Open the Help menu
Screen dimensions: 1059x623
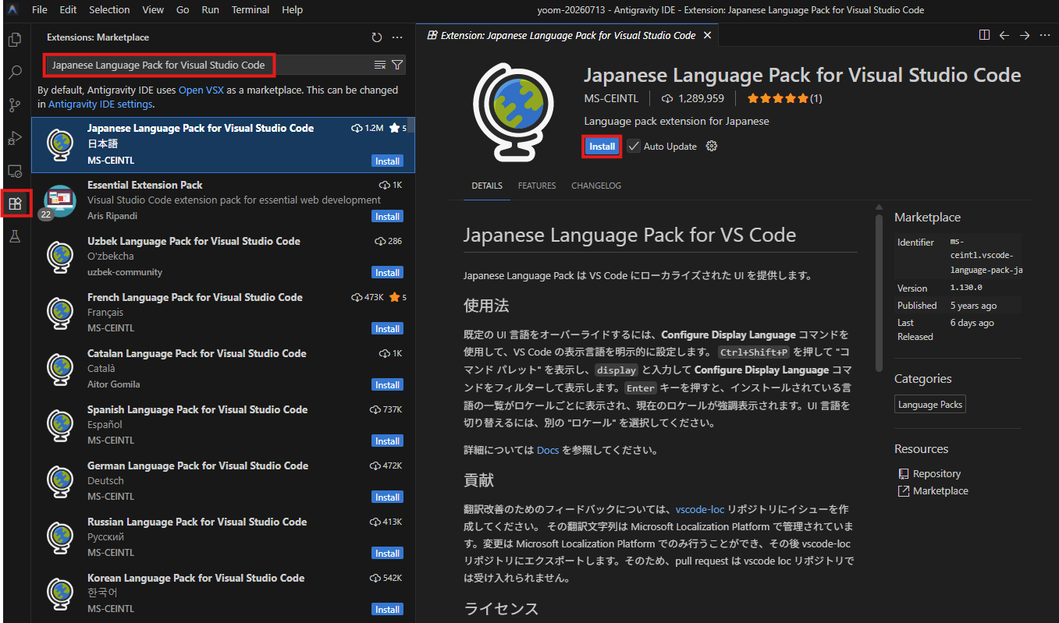point(292,10)
